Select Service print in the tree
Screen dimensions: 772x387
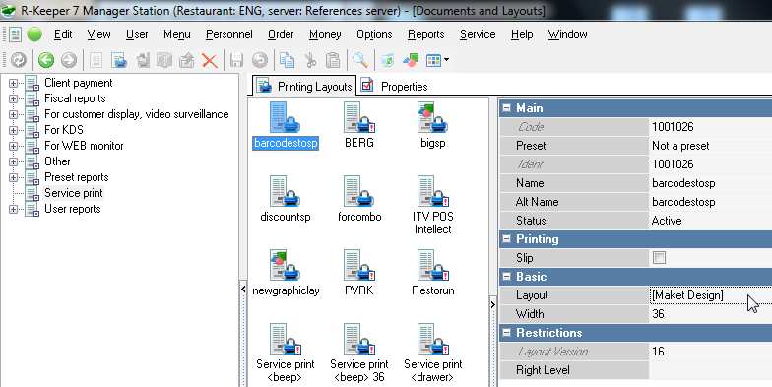coord(74,193)
